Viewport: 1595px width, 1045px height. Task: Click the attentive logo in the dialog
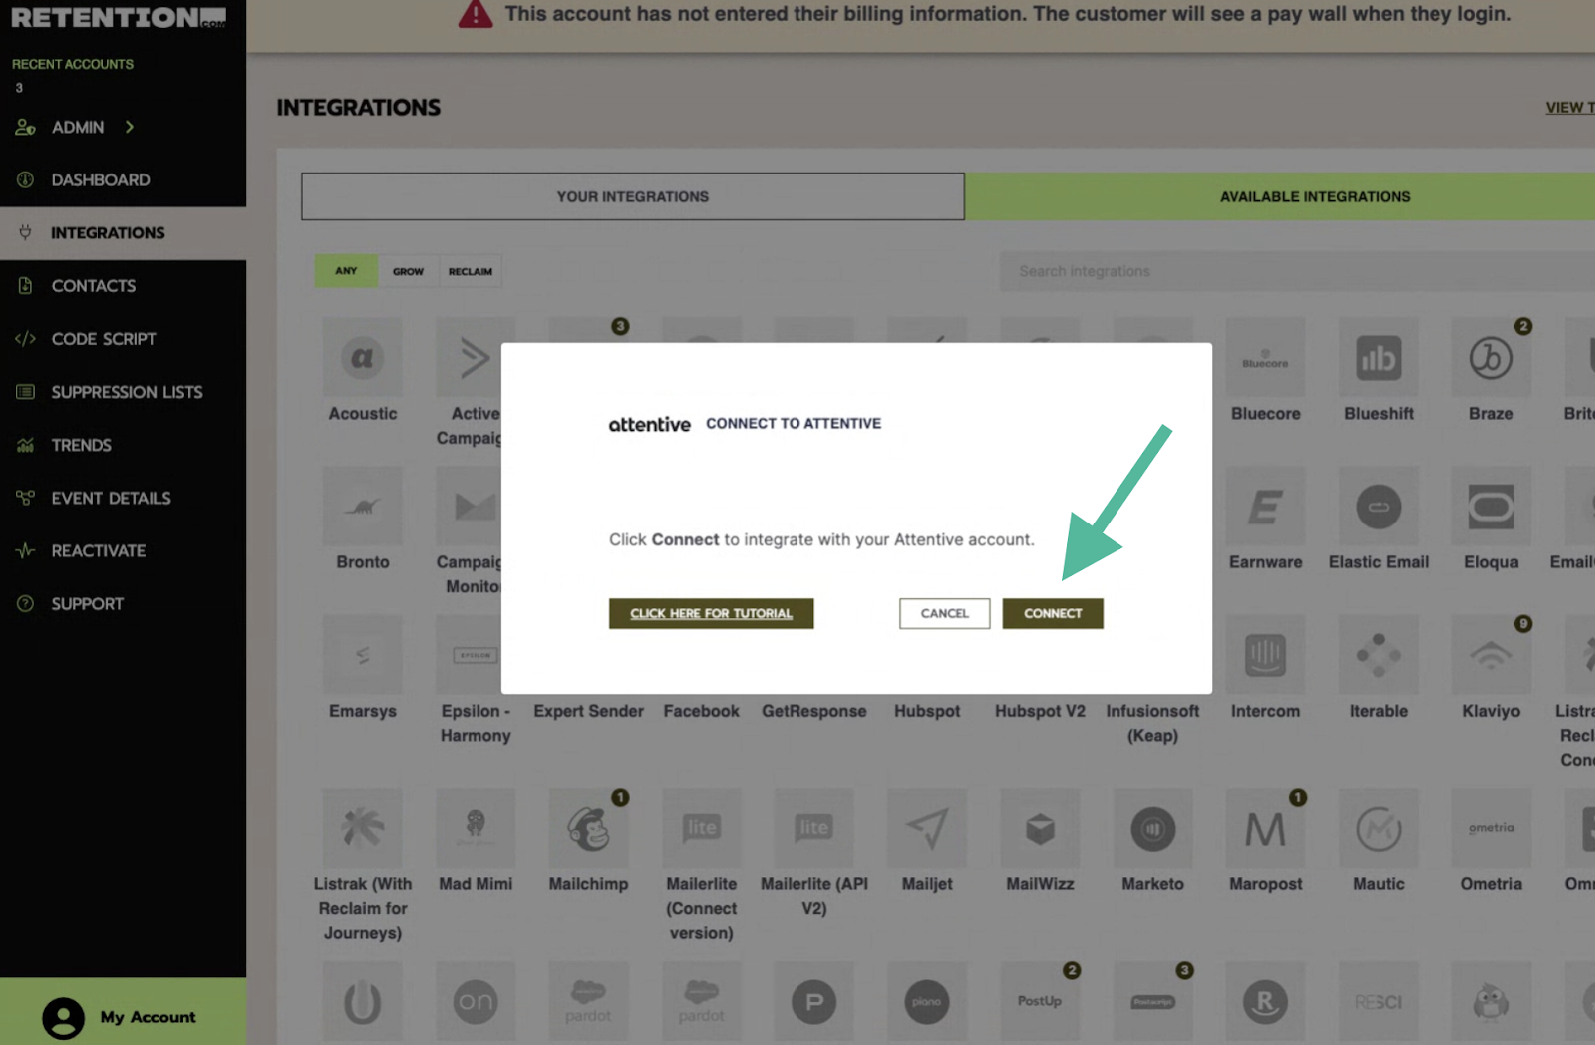[x=649, y=424]
